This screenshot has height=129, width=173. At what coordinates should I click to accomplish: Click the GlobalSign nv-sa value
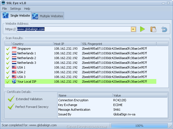coord(124,114)
